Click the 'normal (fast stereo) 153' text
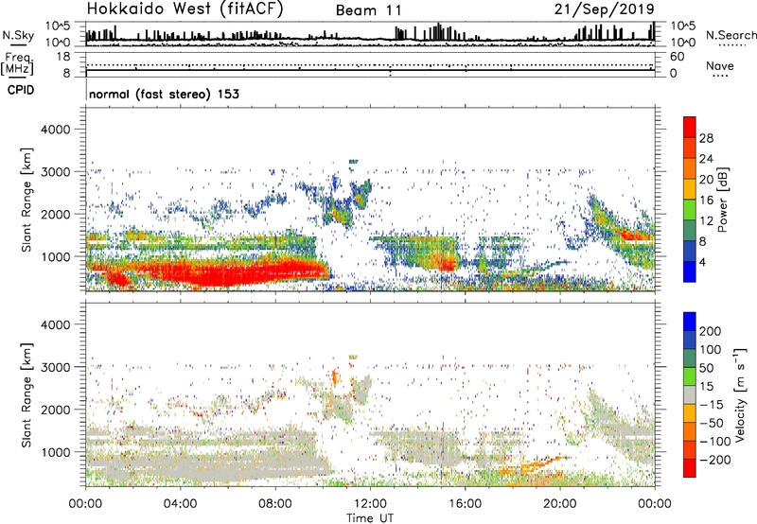 (164, 94)
